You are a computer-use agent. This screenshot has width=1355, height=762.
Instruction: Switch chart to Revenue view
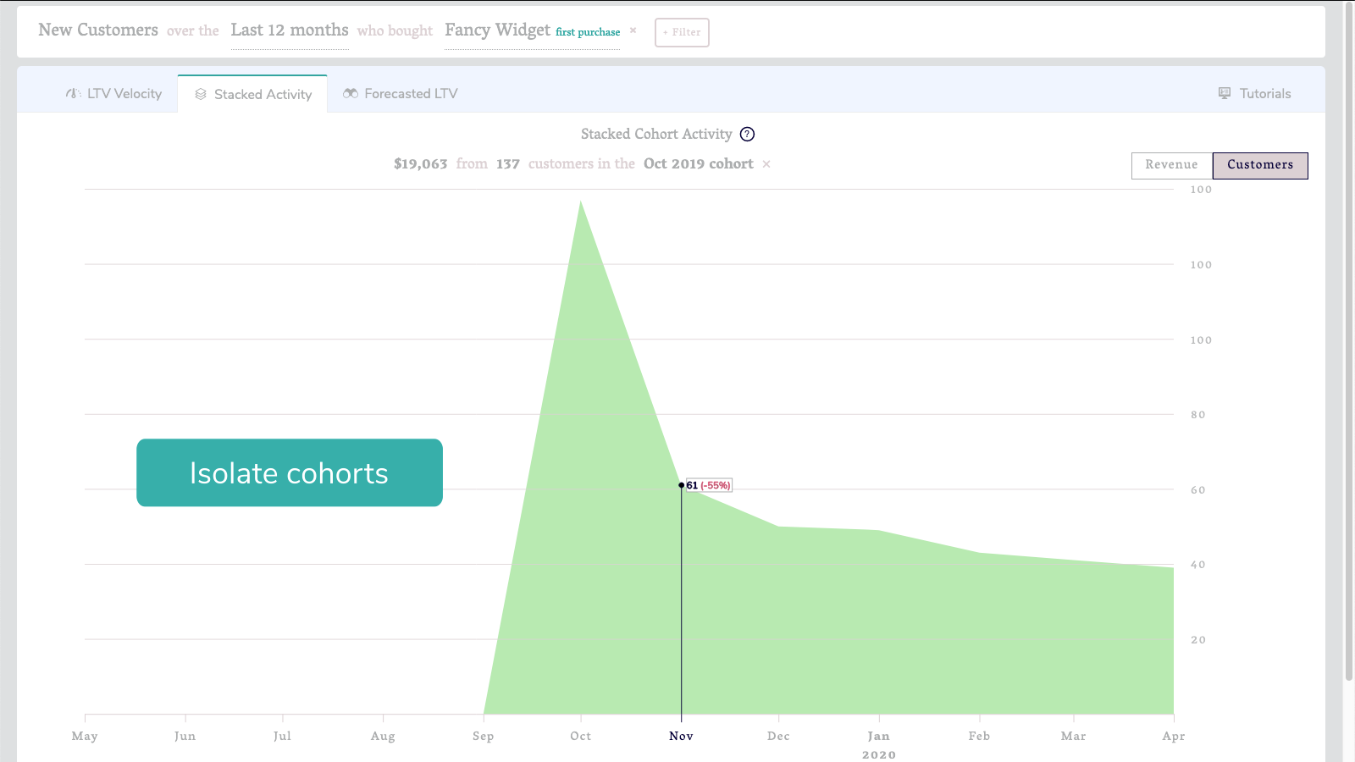[1172, 165]
